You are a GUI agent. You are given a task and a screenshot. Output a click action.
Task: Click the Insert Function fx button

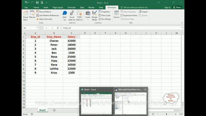[58, 28]
